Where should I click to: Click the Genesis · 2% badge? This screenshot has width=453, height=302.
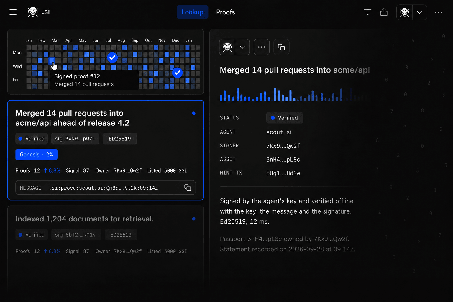37,155
